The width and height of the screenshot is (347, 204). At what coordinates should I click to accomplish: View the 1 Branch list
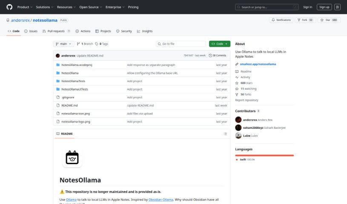click(x=85, y=44)
